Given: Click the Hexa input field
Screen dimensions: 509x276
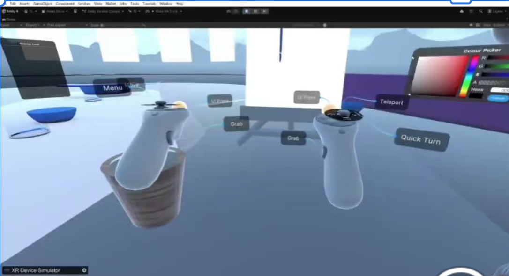Looking at the screenshot, I should (x=500, y=90).
